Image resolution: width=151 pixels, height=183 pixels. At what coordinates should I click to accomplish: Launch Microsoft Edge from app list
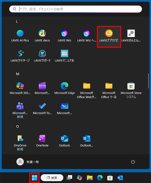[64, 88]
